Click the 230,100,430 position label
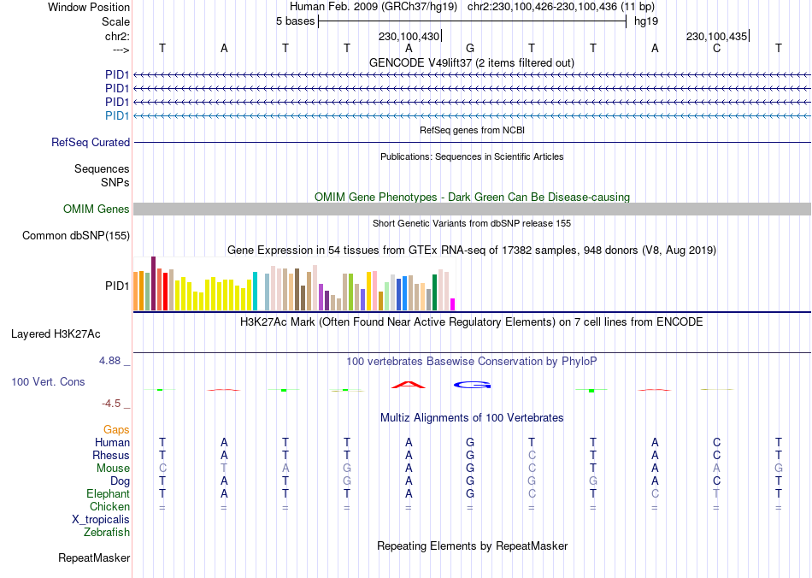 tap(409, 36)
